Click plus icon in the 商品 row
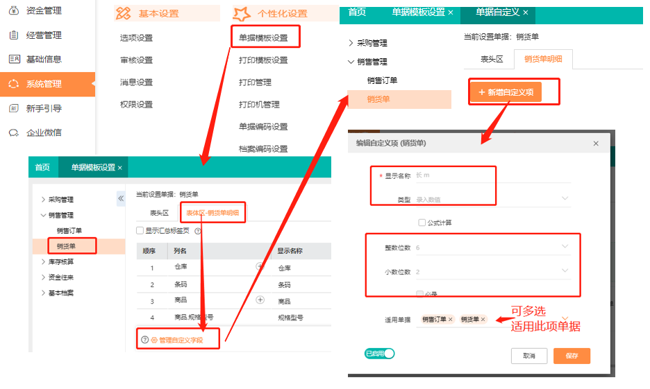Viewport: 650px width, 389px height. click(260, 300)
